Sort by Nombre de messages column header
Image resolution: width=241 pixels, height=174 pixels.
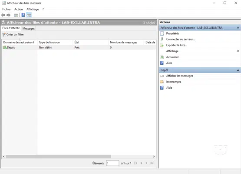click(x=123, y=42)
